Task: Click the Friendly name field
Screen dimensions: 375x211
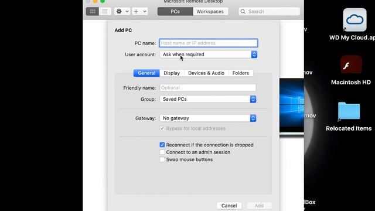Action: pyautogui.click(x=208, y=88)
